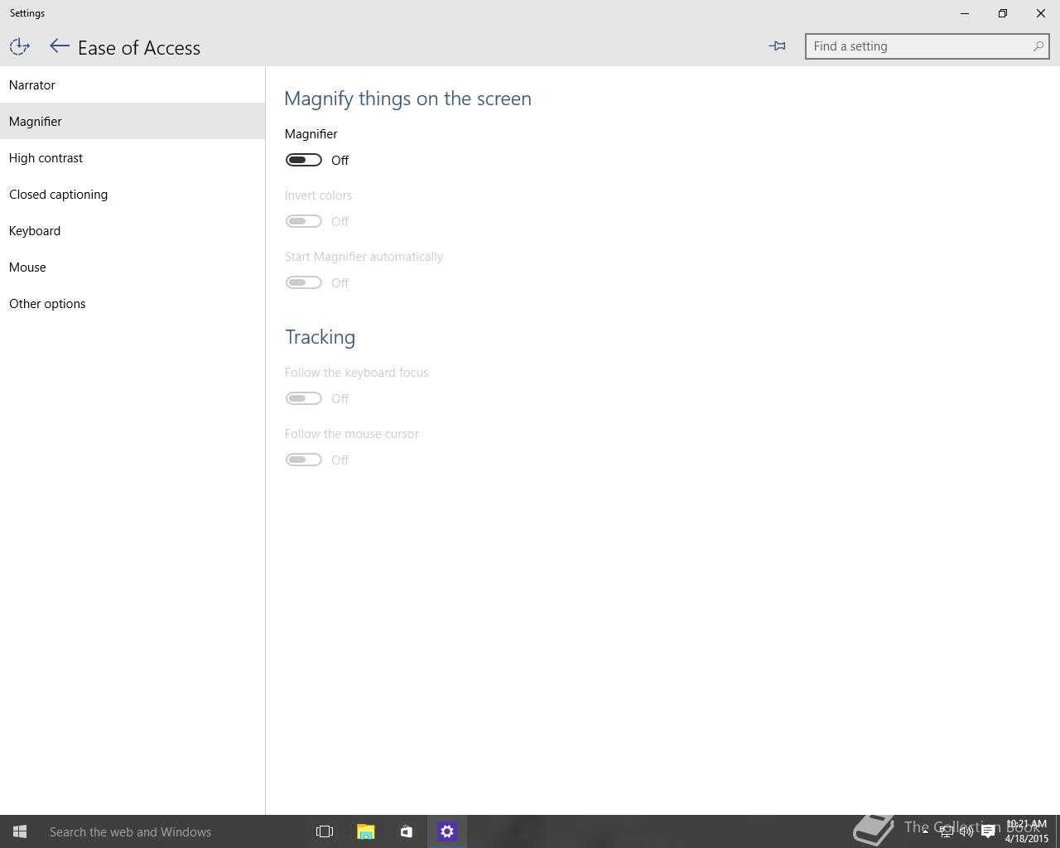Screen dimensions: 1060x848
Task: Click the taskbar clock and date
Action: coord(1026,831)
